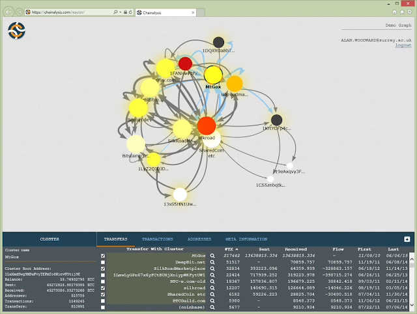Switch to the Meta Information tab
Image resolution: width=417 pixels, height=314 pixels.
[246, 239]
